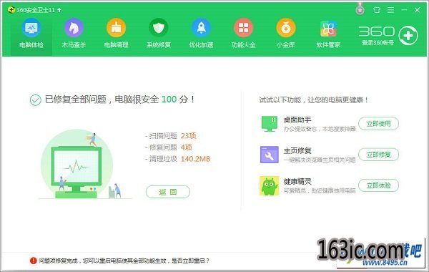Click the restart prompt message at bottom
429x272 pixels.
click(124, 261)
